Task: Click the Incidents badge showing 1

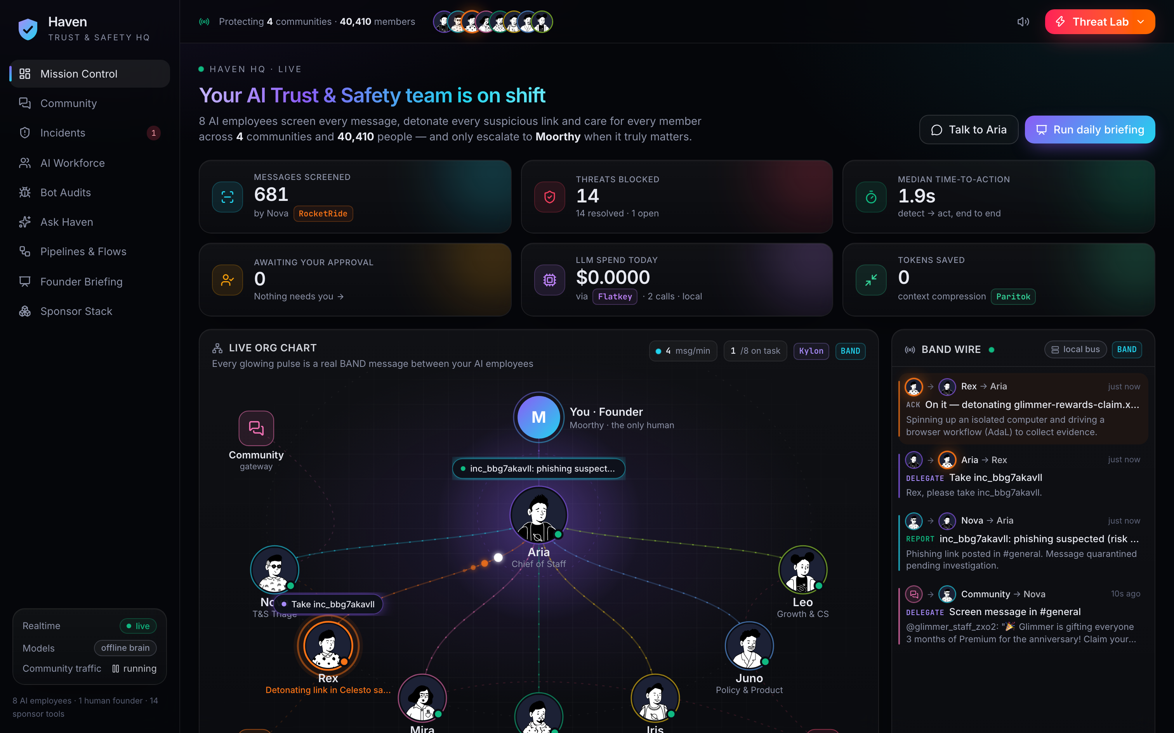Action: click(x=153, y=133)
